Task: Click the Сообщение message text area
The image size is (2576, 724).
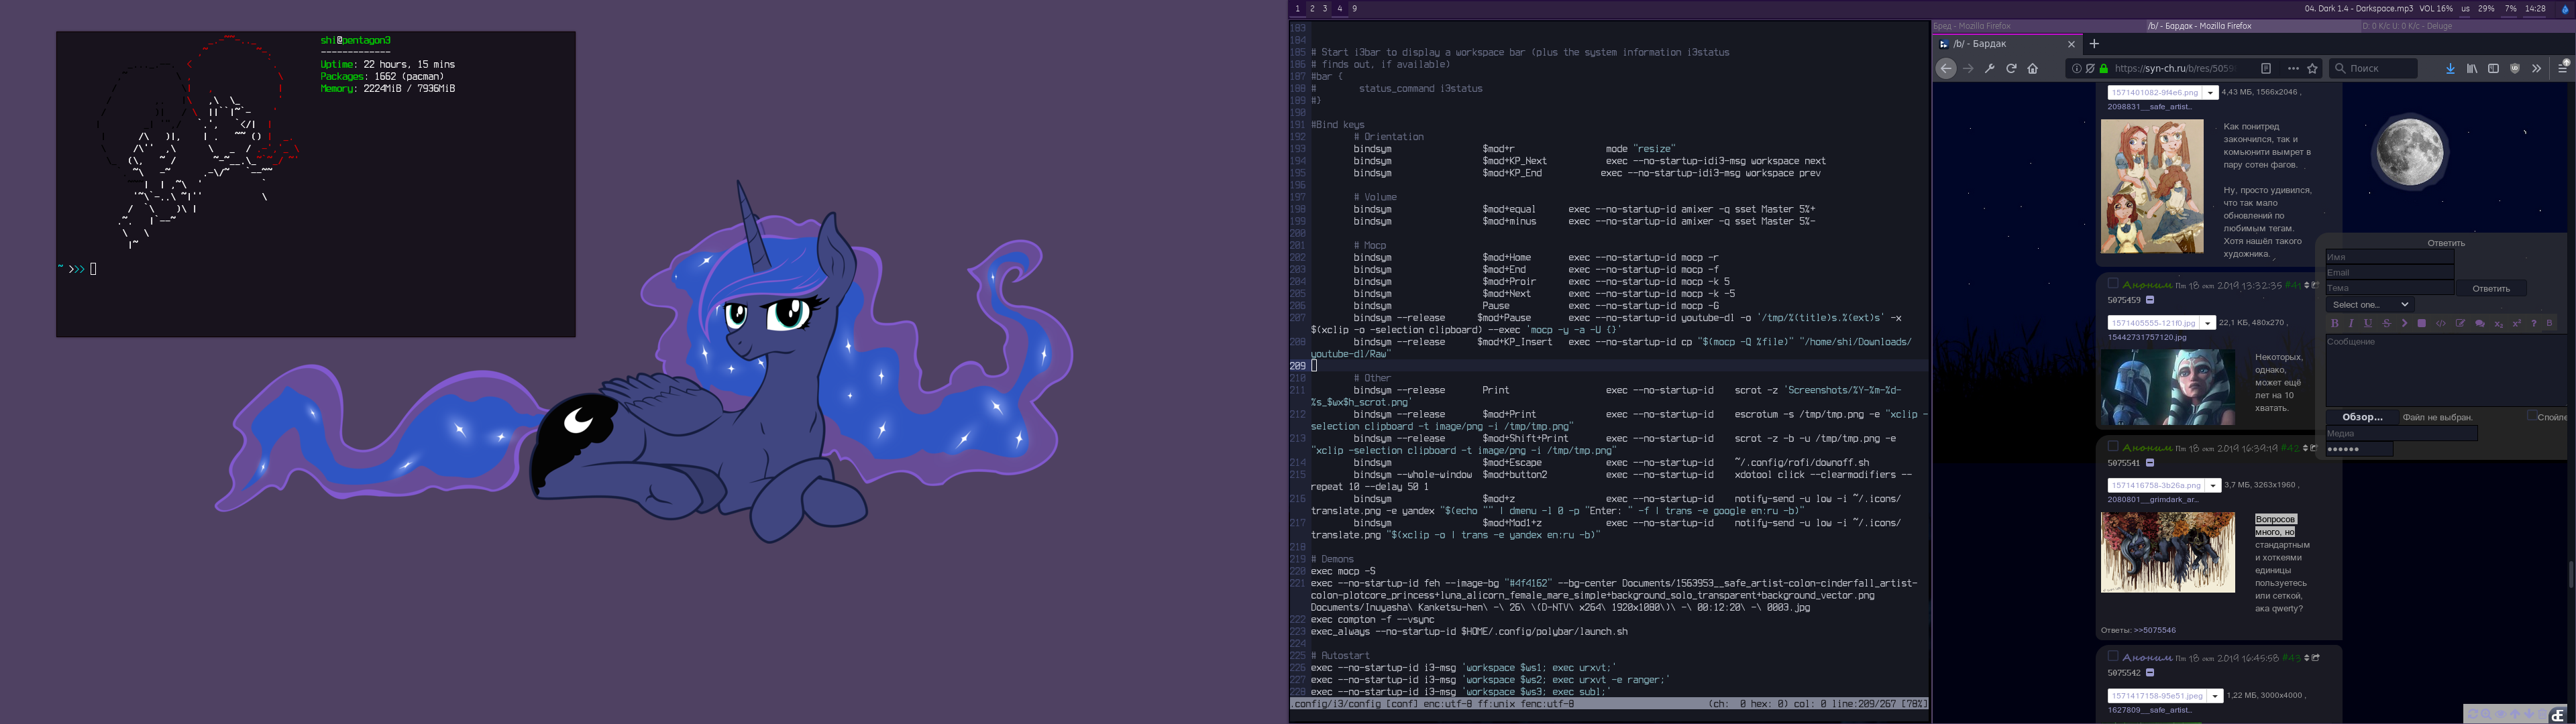Action: click(x=2445, y=370)
